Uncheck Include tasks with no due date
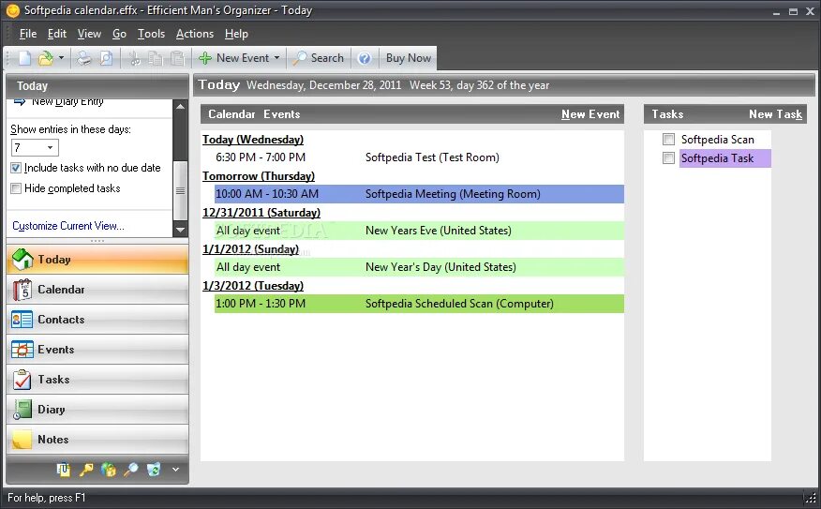Screen dimensions: 821x509 (16, 168)
